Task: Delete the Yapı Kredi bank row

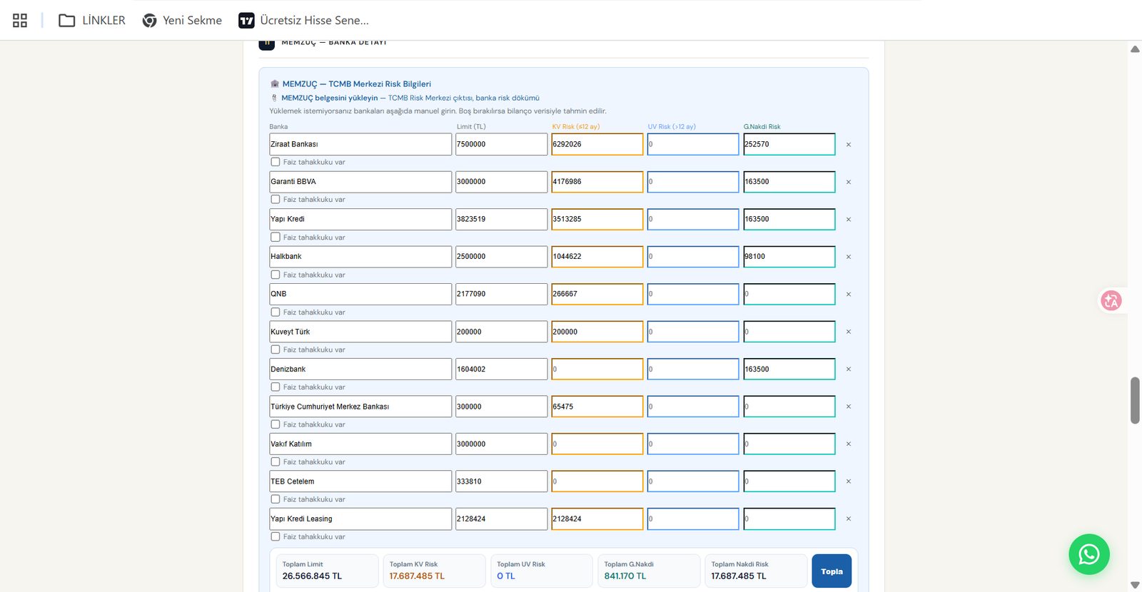Action: click(849, 220)
